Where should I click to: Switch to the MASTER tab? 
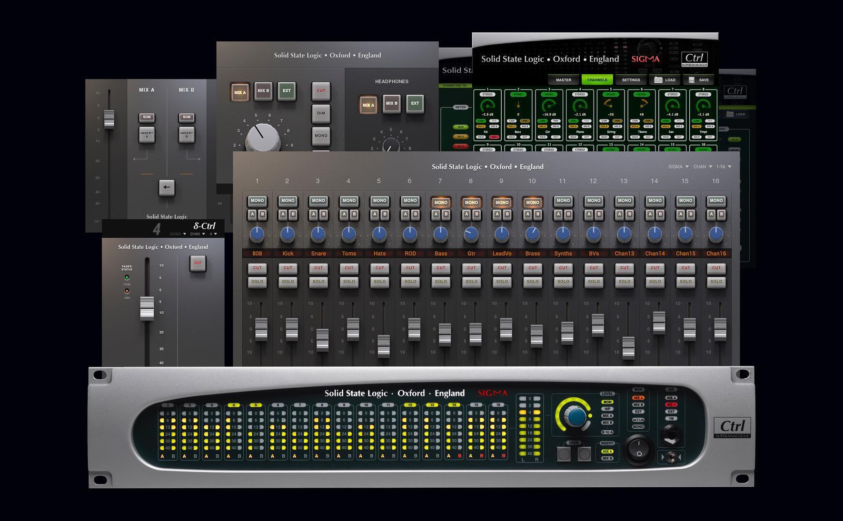pos(564,79)
